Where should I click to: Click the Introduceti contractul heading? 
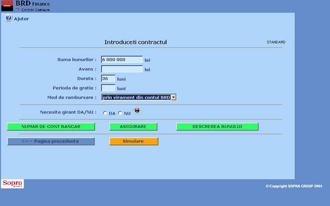pyautogui.click(x=136, y=42)
